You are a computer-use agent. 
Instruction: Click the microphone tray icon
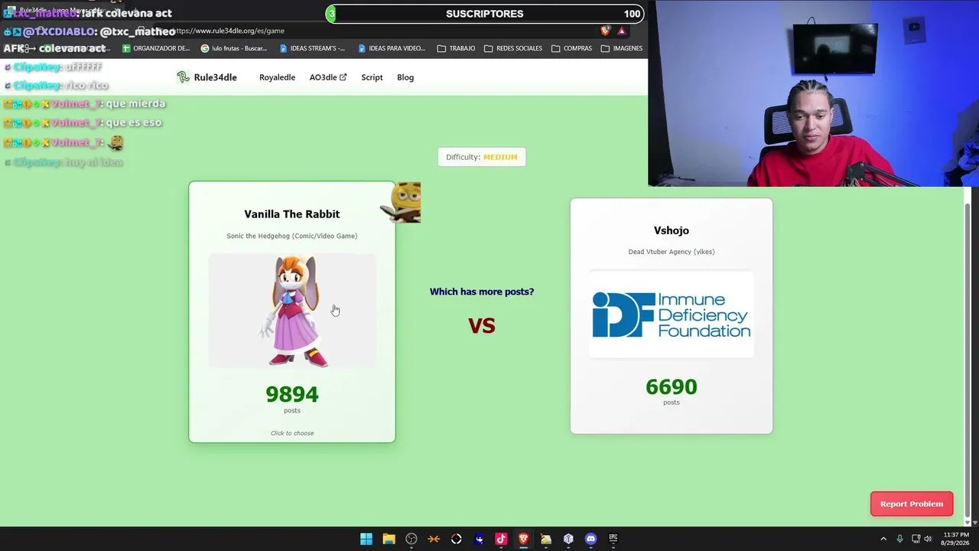900,539
